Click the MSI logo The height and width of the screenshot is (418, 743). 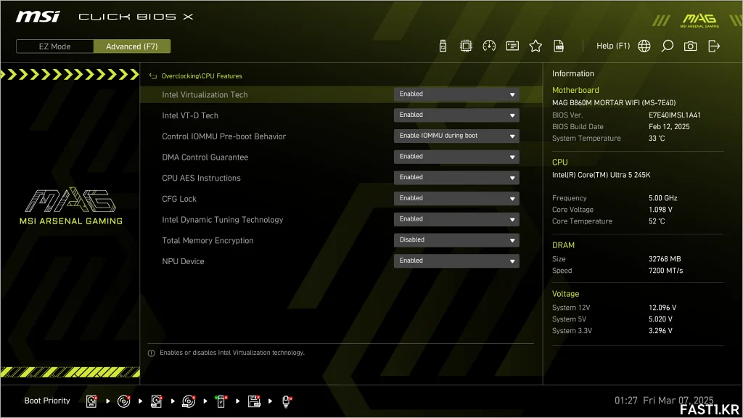38,17
